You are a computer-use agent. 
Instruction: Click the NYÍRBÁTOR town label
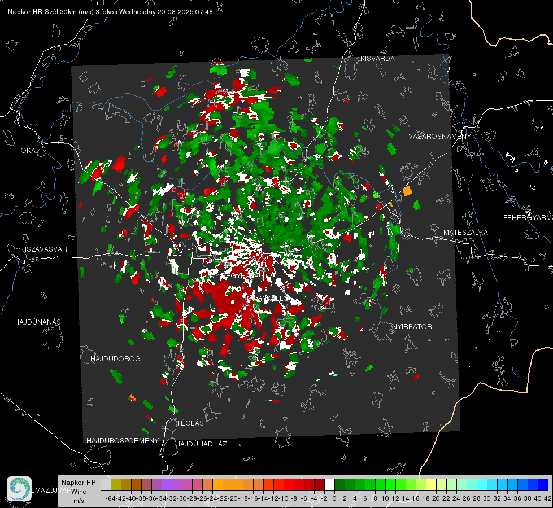pyautogui.click(x=412, y=327)
